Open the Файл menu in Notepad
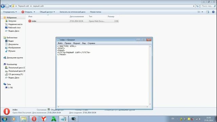This screenshot has height=122, width=217. [x=60, y=43]
